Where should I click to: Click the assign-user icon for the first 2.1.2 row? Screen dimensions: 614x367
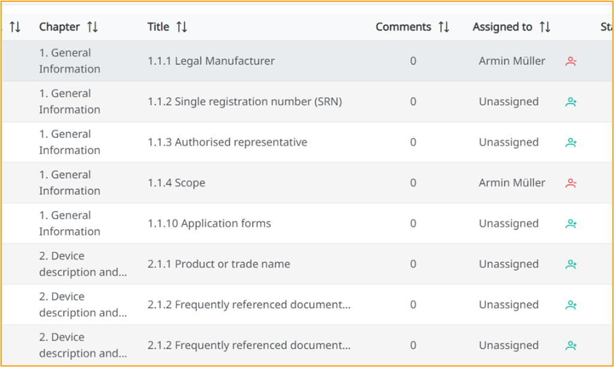(x=571, y=304)
